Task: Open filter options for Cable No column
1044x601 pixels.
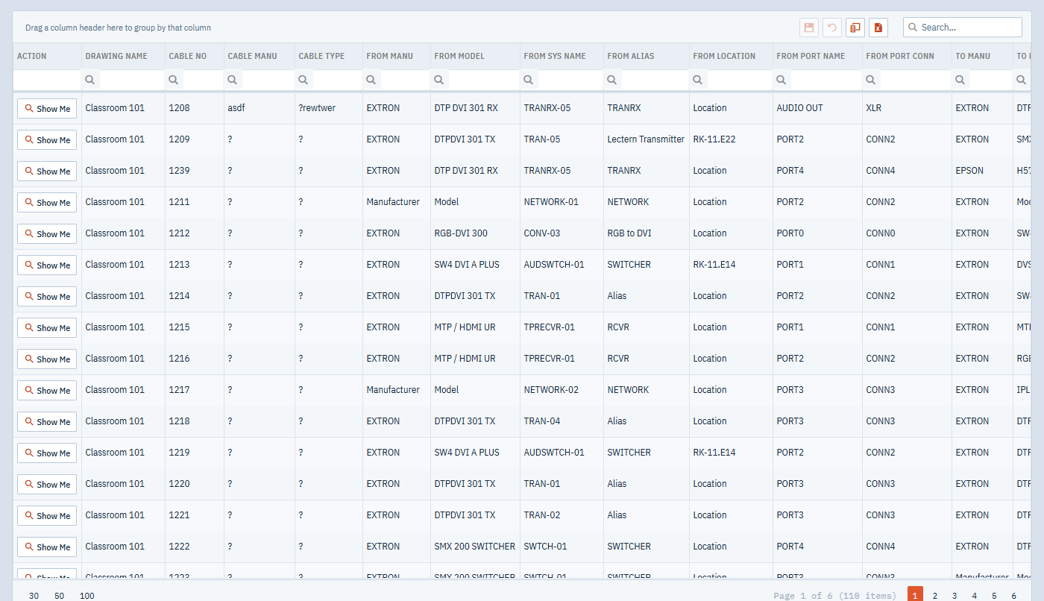Action: click(x=174, y=80)
